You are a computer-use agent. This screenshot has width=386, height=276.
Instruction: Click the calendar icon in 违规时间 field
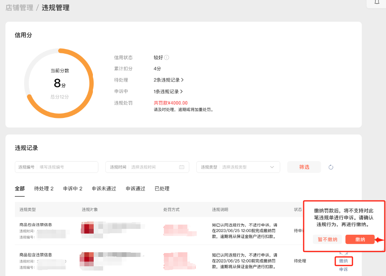(x=181, y=167)
